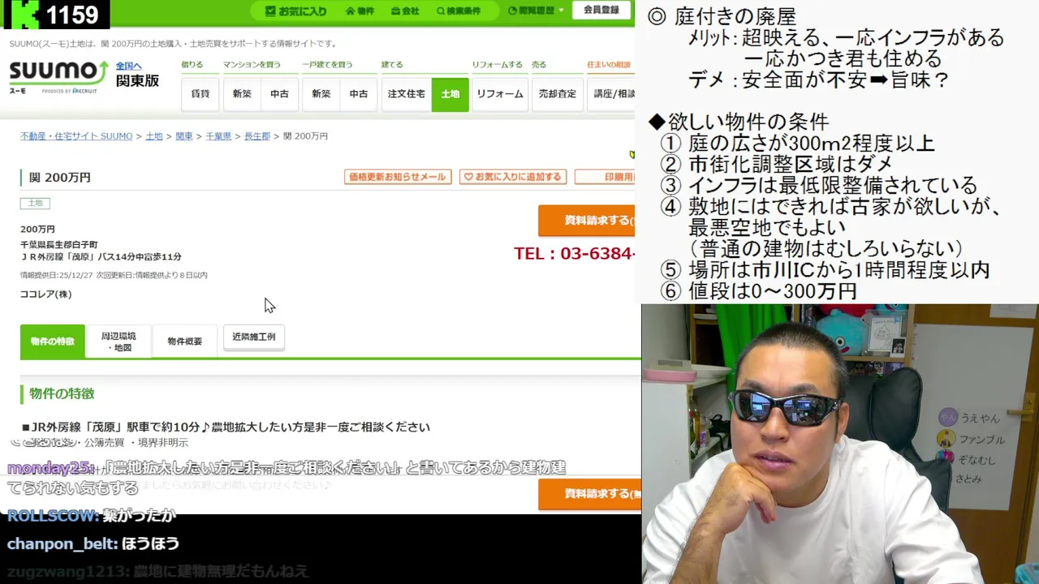The height and width of the screenshot is (584, 1039).
Task: Click 会員登録 button
Action: tap(601, 10)
